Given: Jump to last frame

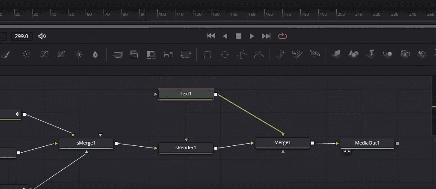Looking at the screenshot, I should (266, 36).
